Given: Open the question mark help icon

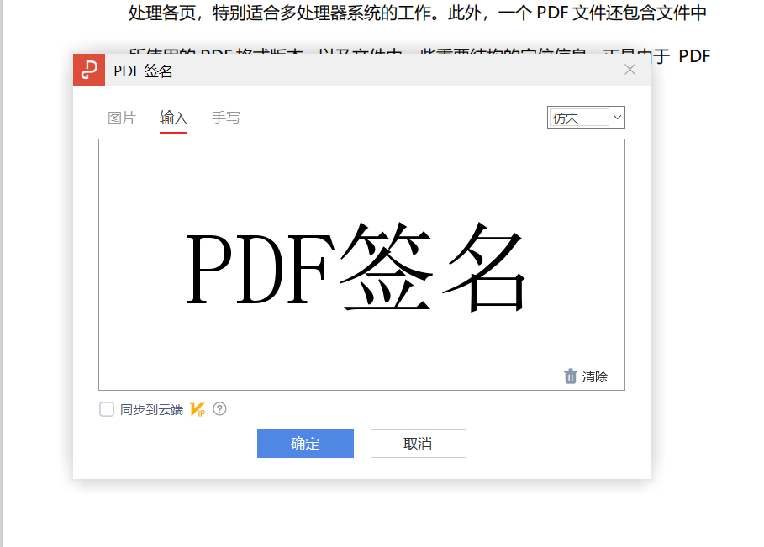Looking at the screenshot, I should point(219,409).
